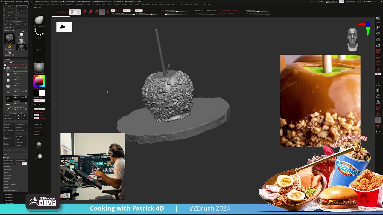This screenshot has width=383, height=215.
Task: Open the Render menu
Action: click(154, 4)
